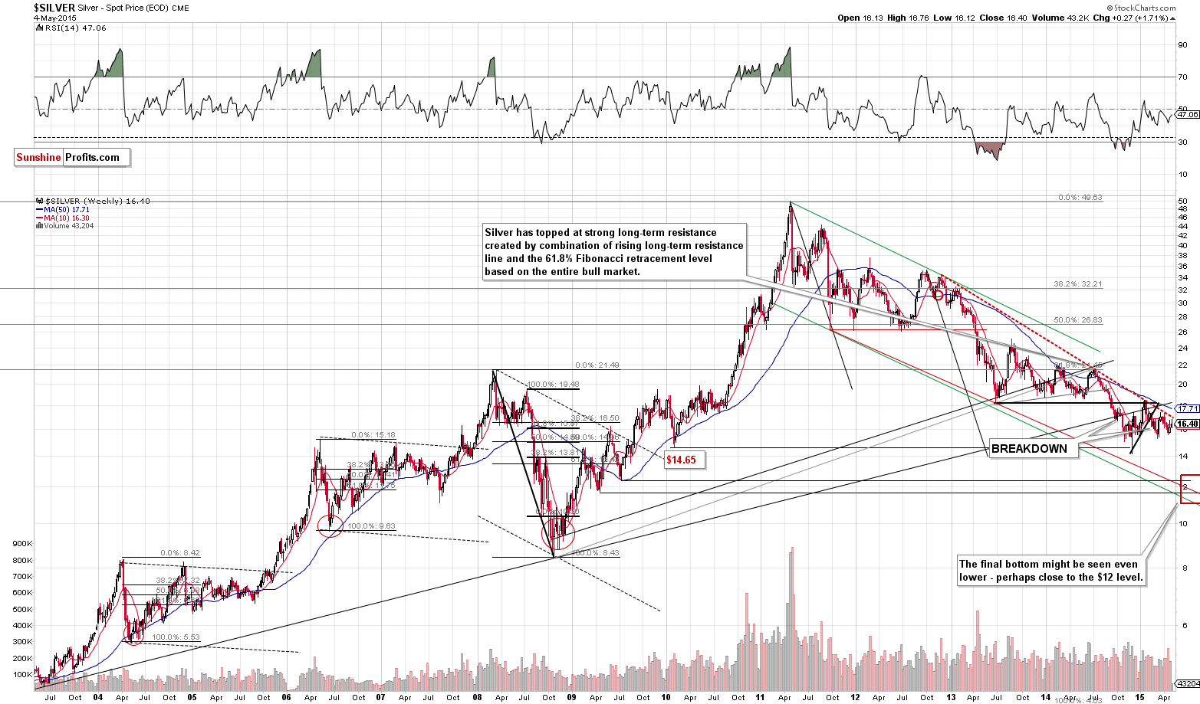
Task: Click the year 04 on time axis
Action: pyautogui.click(x=98, y=698)
